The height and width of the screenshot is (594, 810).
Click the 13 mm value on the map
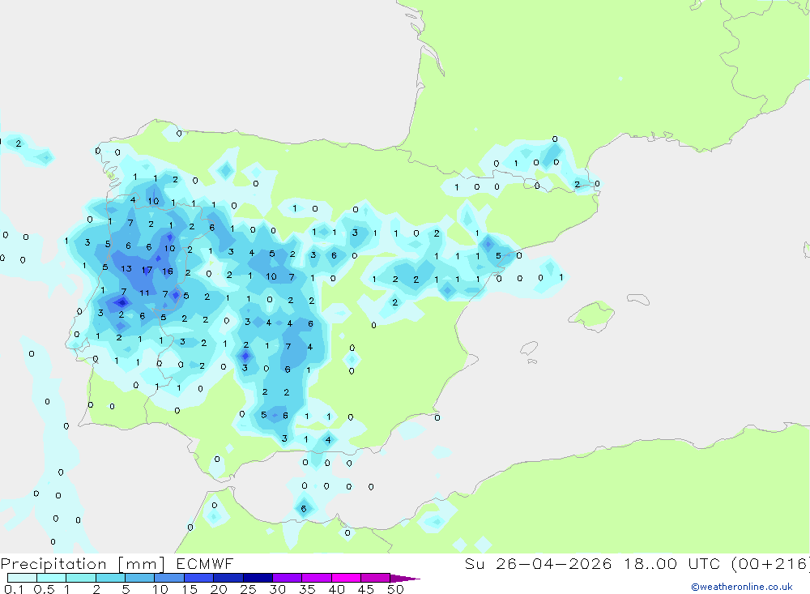[126, 269]
